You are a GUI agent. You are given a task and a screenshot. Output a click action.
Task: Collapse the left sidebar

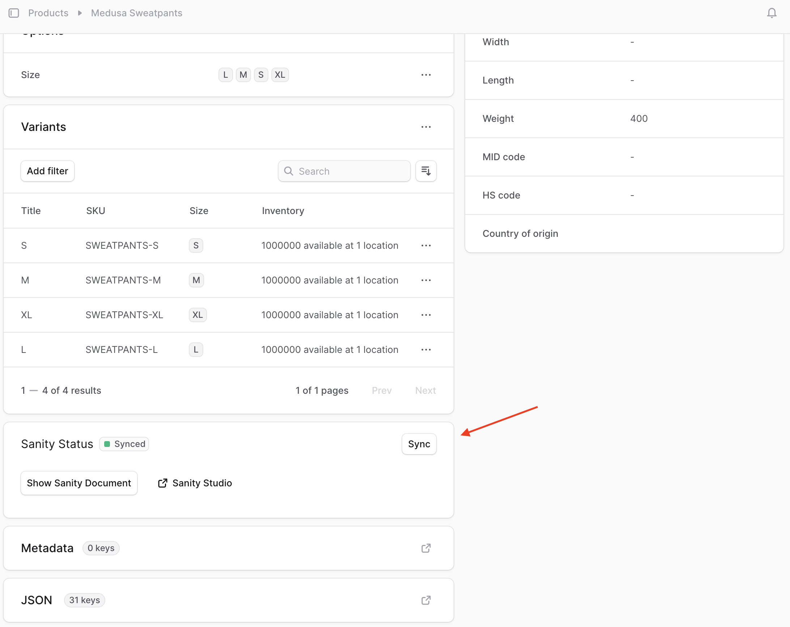pyautogui.click(x=14, y=13)
